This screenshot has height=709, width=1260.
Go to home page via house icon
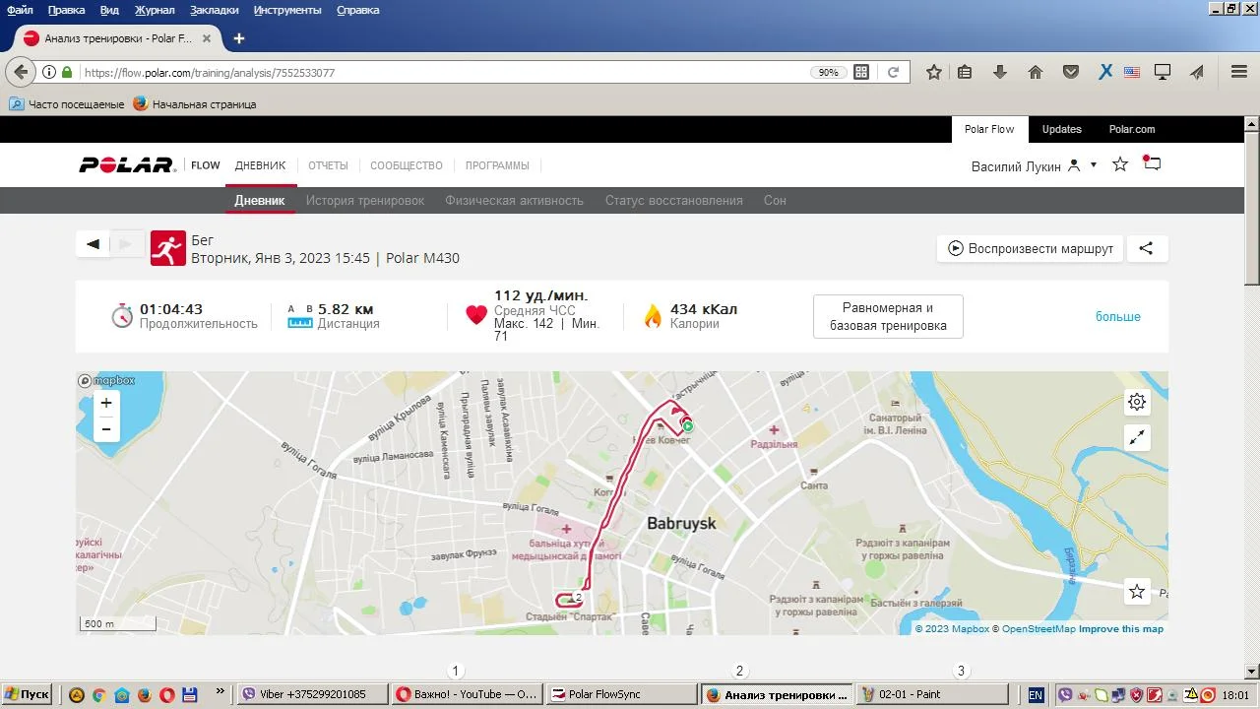[x=1036, y=72]
